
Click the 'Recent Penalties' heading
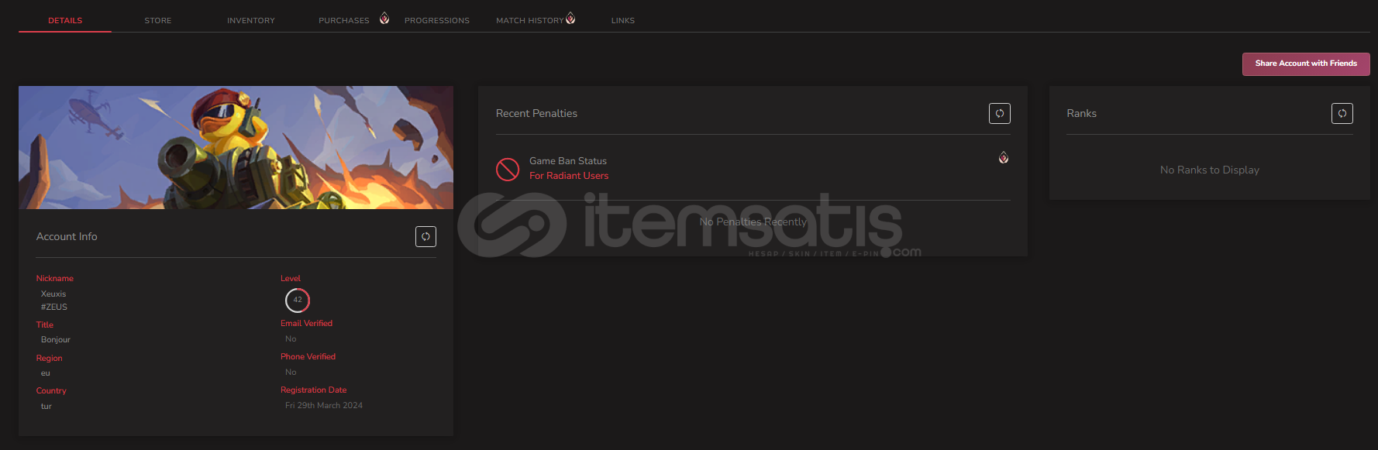pos(536,113)
